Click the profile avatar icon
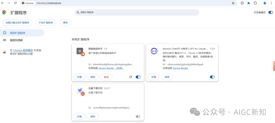Viewport: 275px width, 123px height. 265,3
